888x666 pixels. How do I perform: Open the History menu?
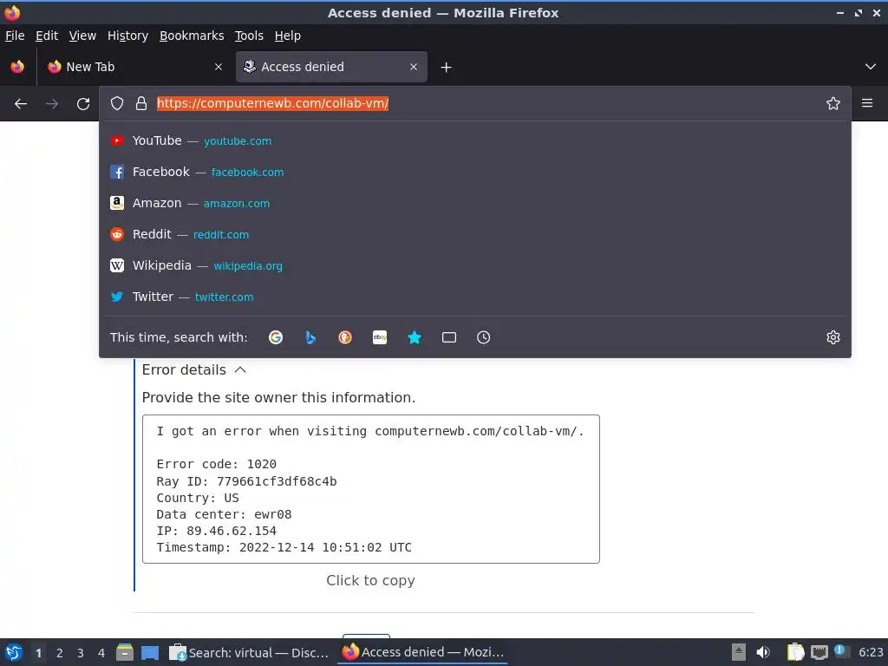pos(128,36)
